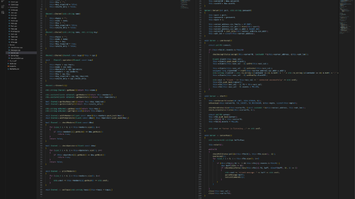Click the header icon beside Server.hpp

(x=9, y=55)
